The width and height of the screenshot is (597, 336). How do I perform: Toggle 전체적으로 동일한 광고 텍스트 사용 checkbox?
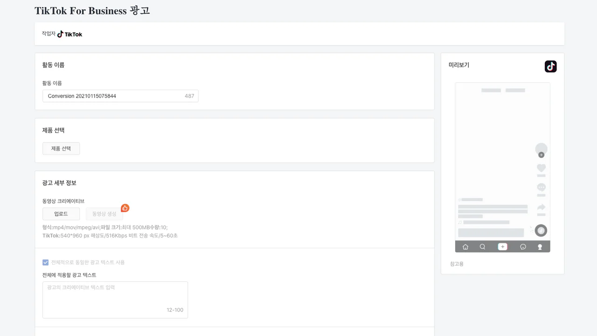[x=45, y=262]
